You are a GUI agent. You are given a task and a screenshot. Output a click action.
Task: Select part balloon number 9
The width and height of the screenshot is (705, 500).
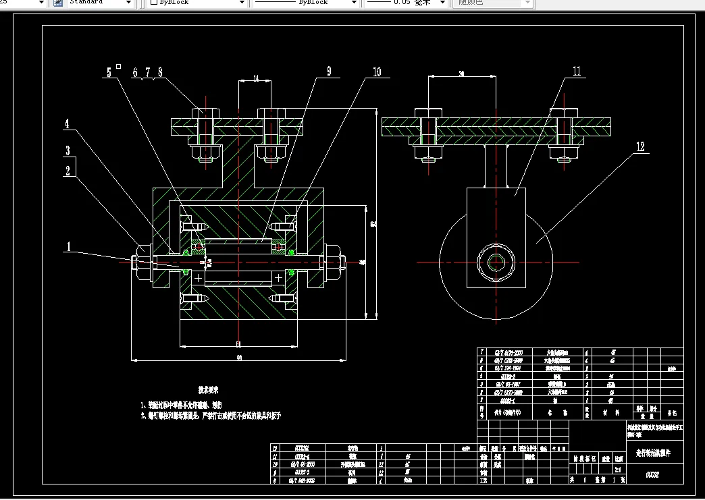(x=329, y=72)
